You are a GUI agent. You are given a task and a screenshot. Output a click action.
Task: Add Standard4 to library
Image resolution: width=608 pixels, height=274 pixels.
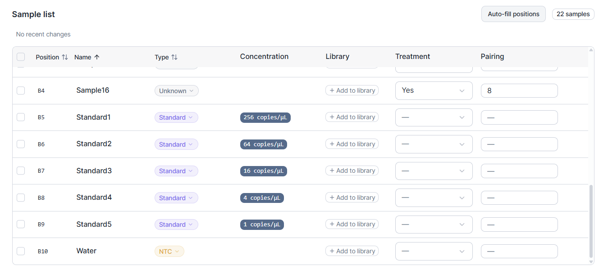tap(352, 198)
